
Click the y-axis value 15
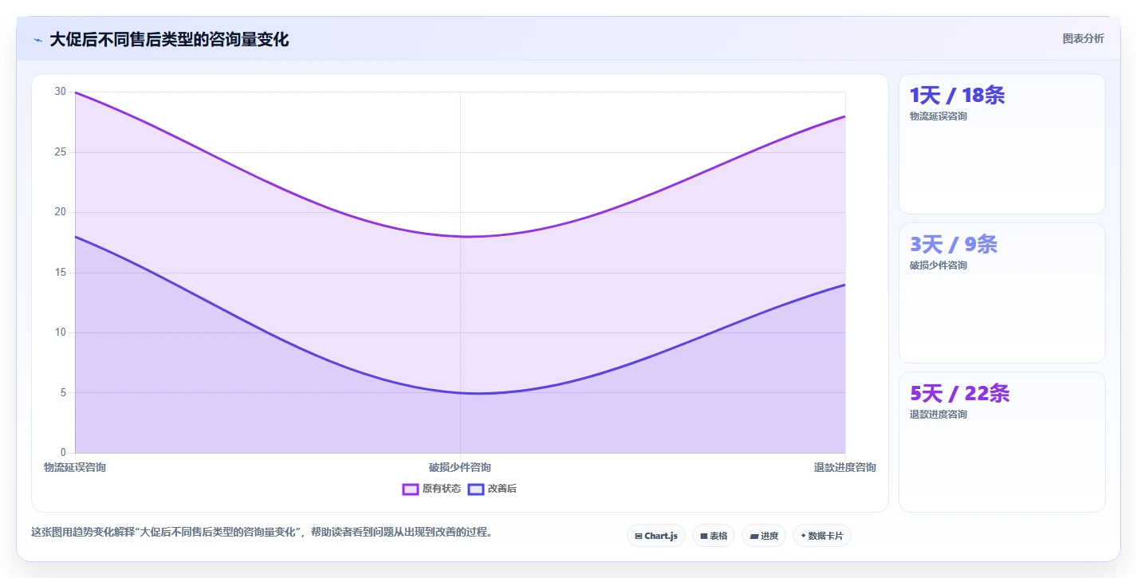pyautogui.click(x=61, y=272)
